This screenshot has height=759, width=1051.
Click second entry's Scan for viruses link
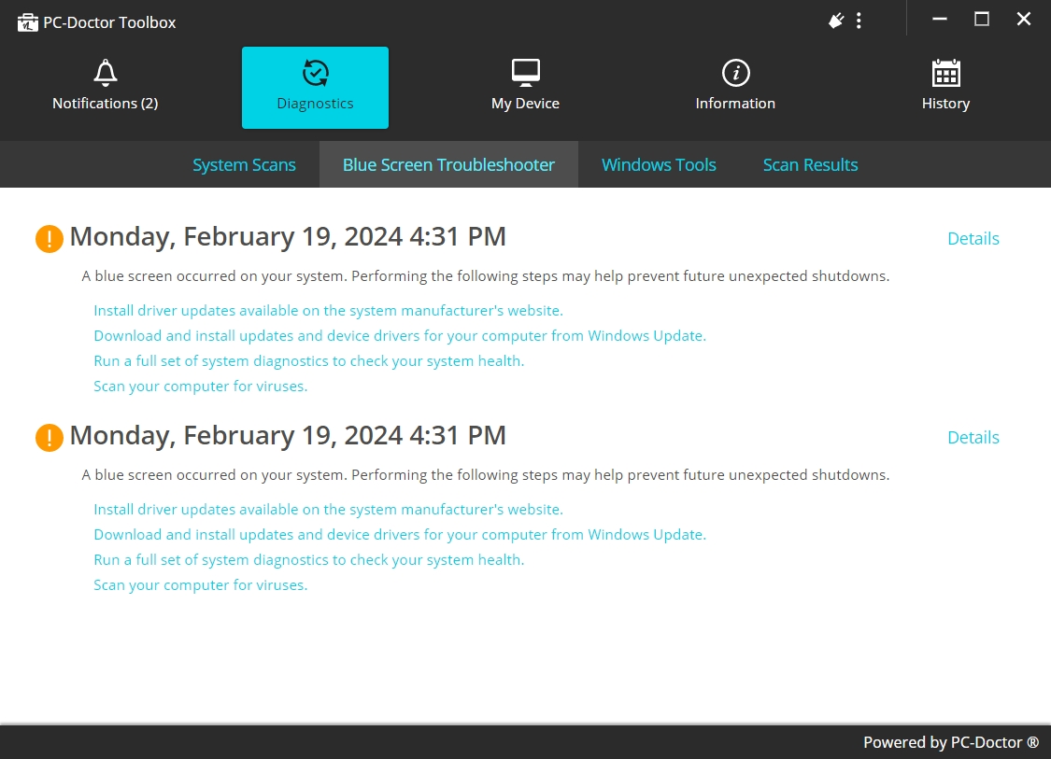[x=201, y=585]
